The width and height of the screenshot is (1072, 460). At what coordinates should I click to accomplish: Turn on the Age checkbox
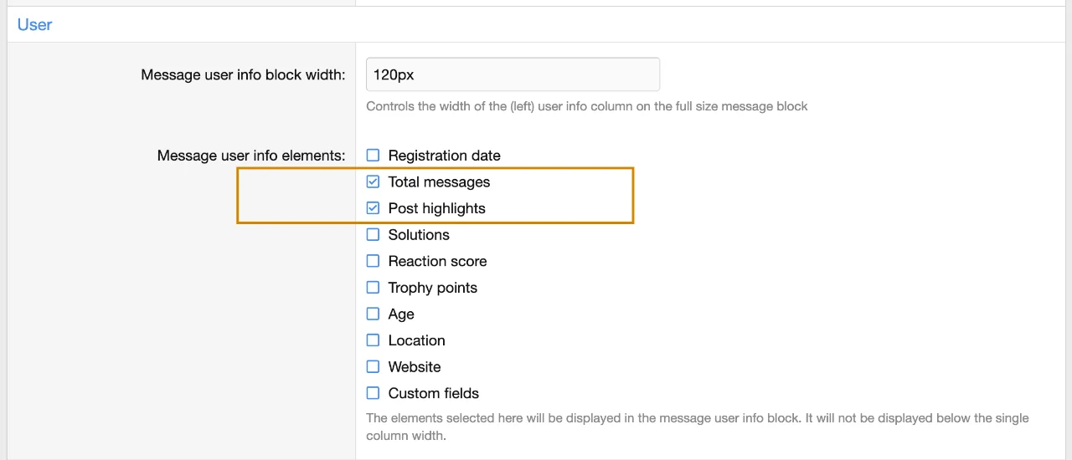pyautogui.click(x=374, y=314)
